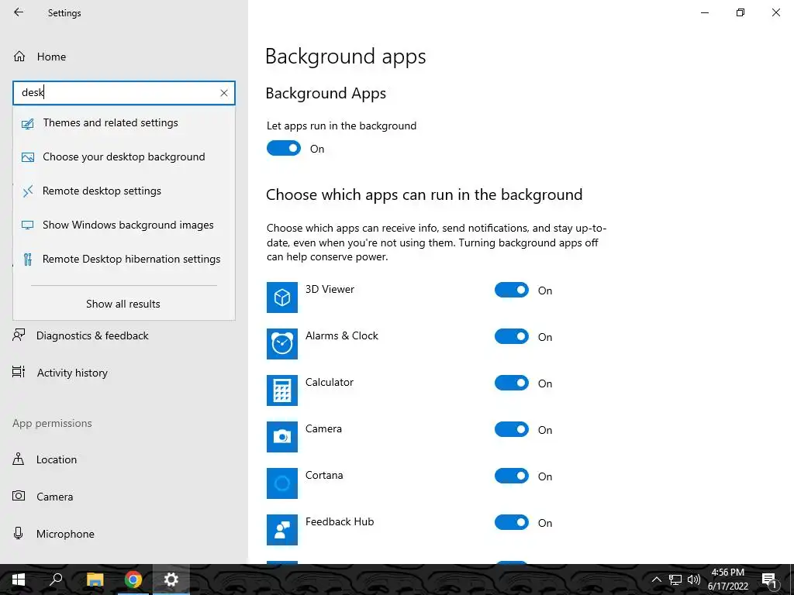
Task: Open Activity history page
Action: [72, 373]
